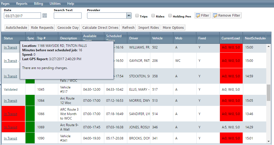Click scroll up arrow of table
The height and width of the screenshot is (145, 274).
(x=268, y=46)
